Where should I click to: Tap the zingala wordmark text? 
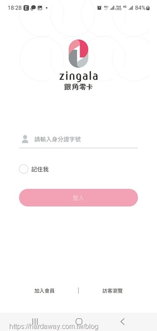[78, 77]
